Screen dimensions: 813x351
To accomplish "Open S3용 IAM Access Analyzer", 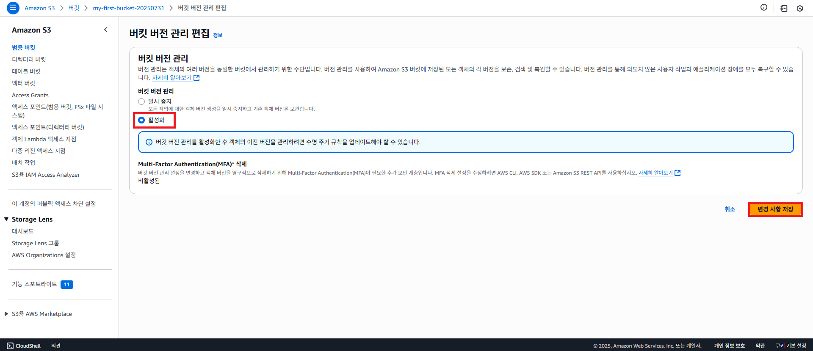I will [x=46, y=175].
